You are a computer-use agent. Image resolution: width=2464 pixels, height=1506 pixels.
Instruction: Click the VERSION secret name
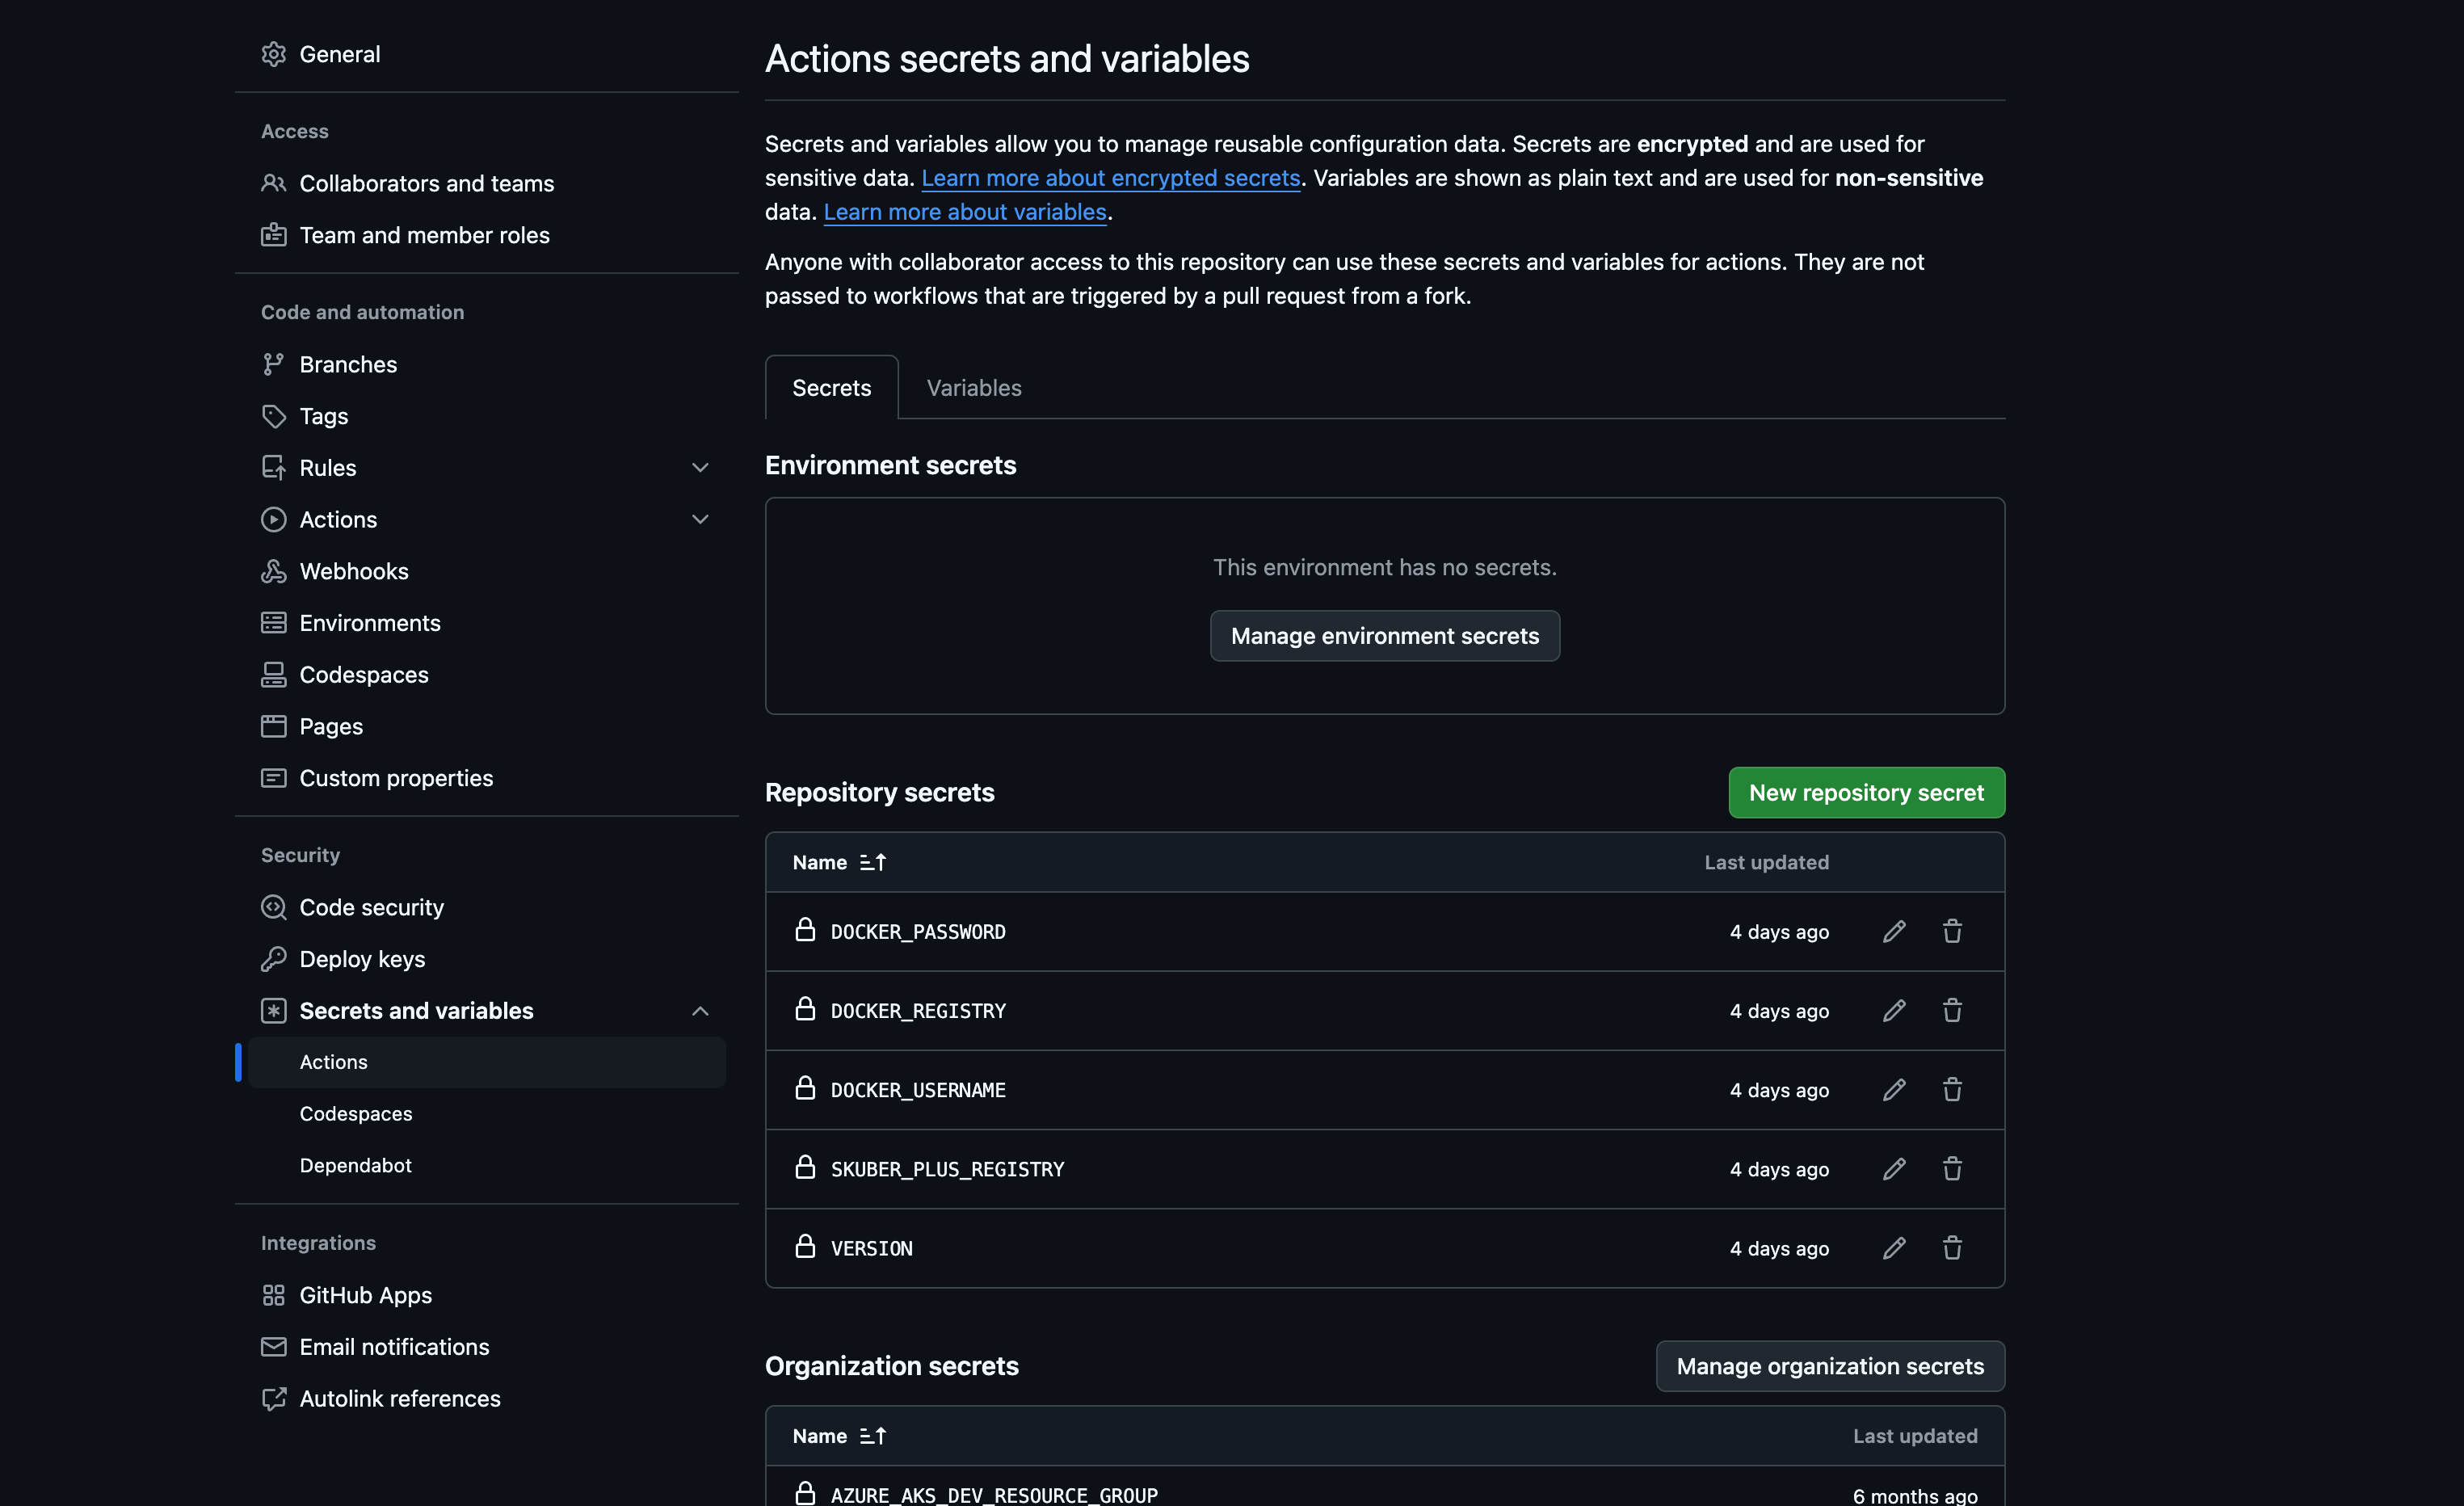point(871,1248)
